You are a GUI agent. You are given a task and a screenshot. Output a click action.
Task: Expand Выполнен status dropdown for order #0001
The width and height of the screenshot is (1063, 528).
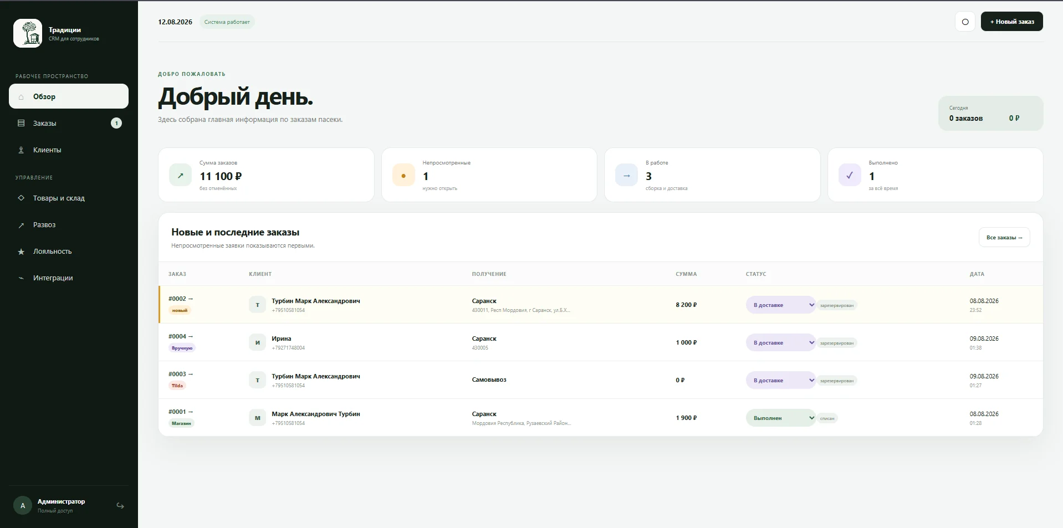point(780,418)
